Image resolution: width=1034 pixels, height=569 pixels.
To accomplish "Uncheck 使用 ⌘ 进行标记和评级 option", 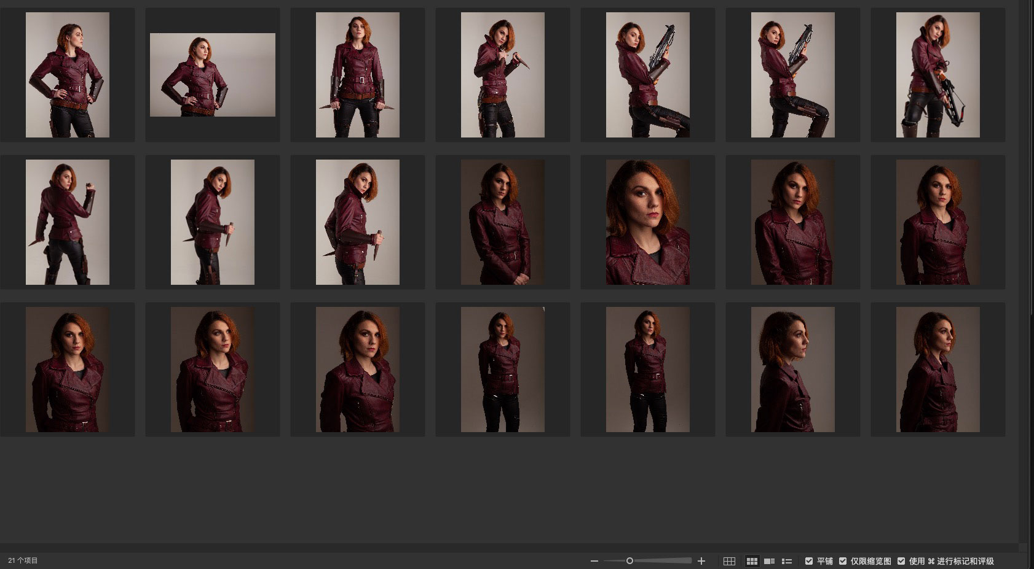I will click(x=901, y=561).
